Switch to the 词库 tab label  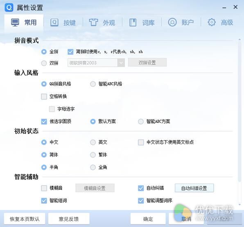point(148,23)
